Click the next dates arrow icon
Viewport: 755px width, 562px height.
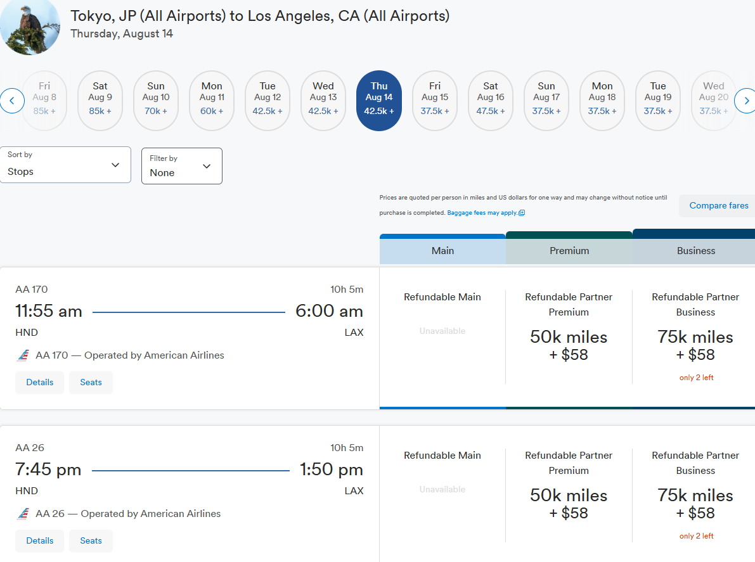click(746, 101)
